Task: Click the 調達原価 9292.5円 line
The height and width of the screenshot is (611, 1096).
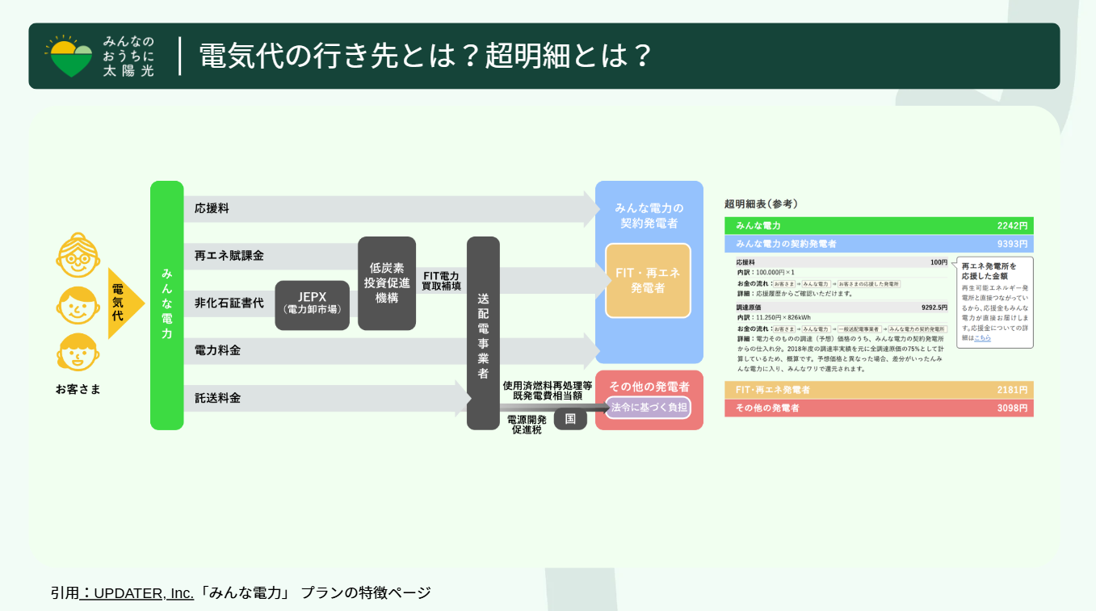Action: [x=842, y=308]
